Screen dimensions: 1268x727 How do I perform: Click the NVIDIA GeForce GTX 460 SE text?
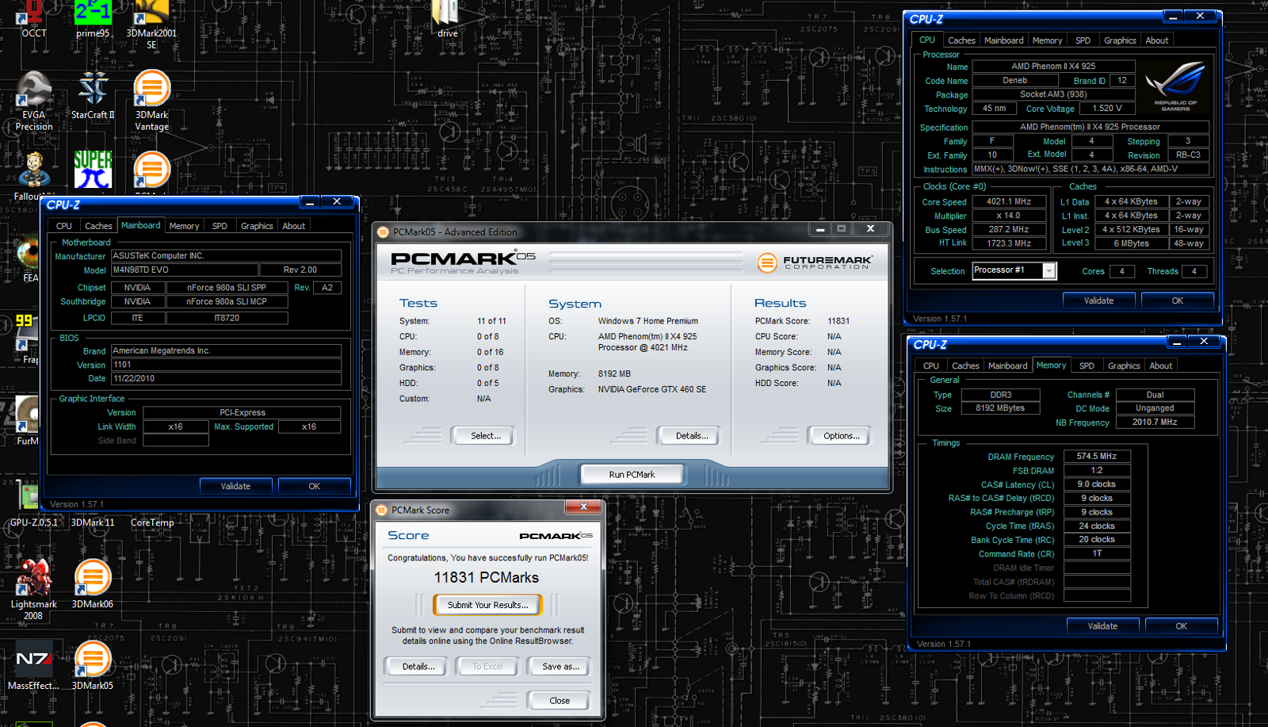652,389
